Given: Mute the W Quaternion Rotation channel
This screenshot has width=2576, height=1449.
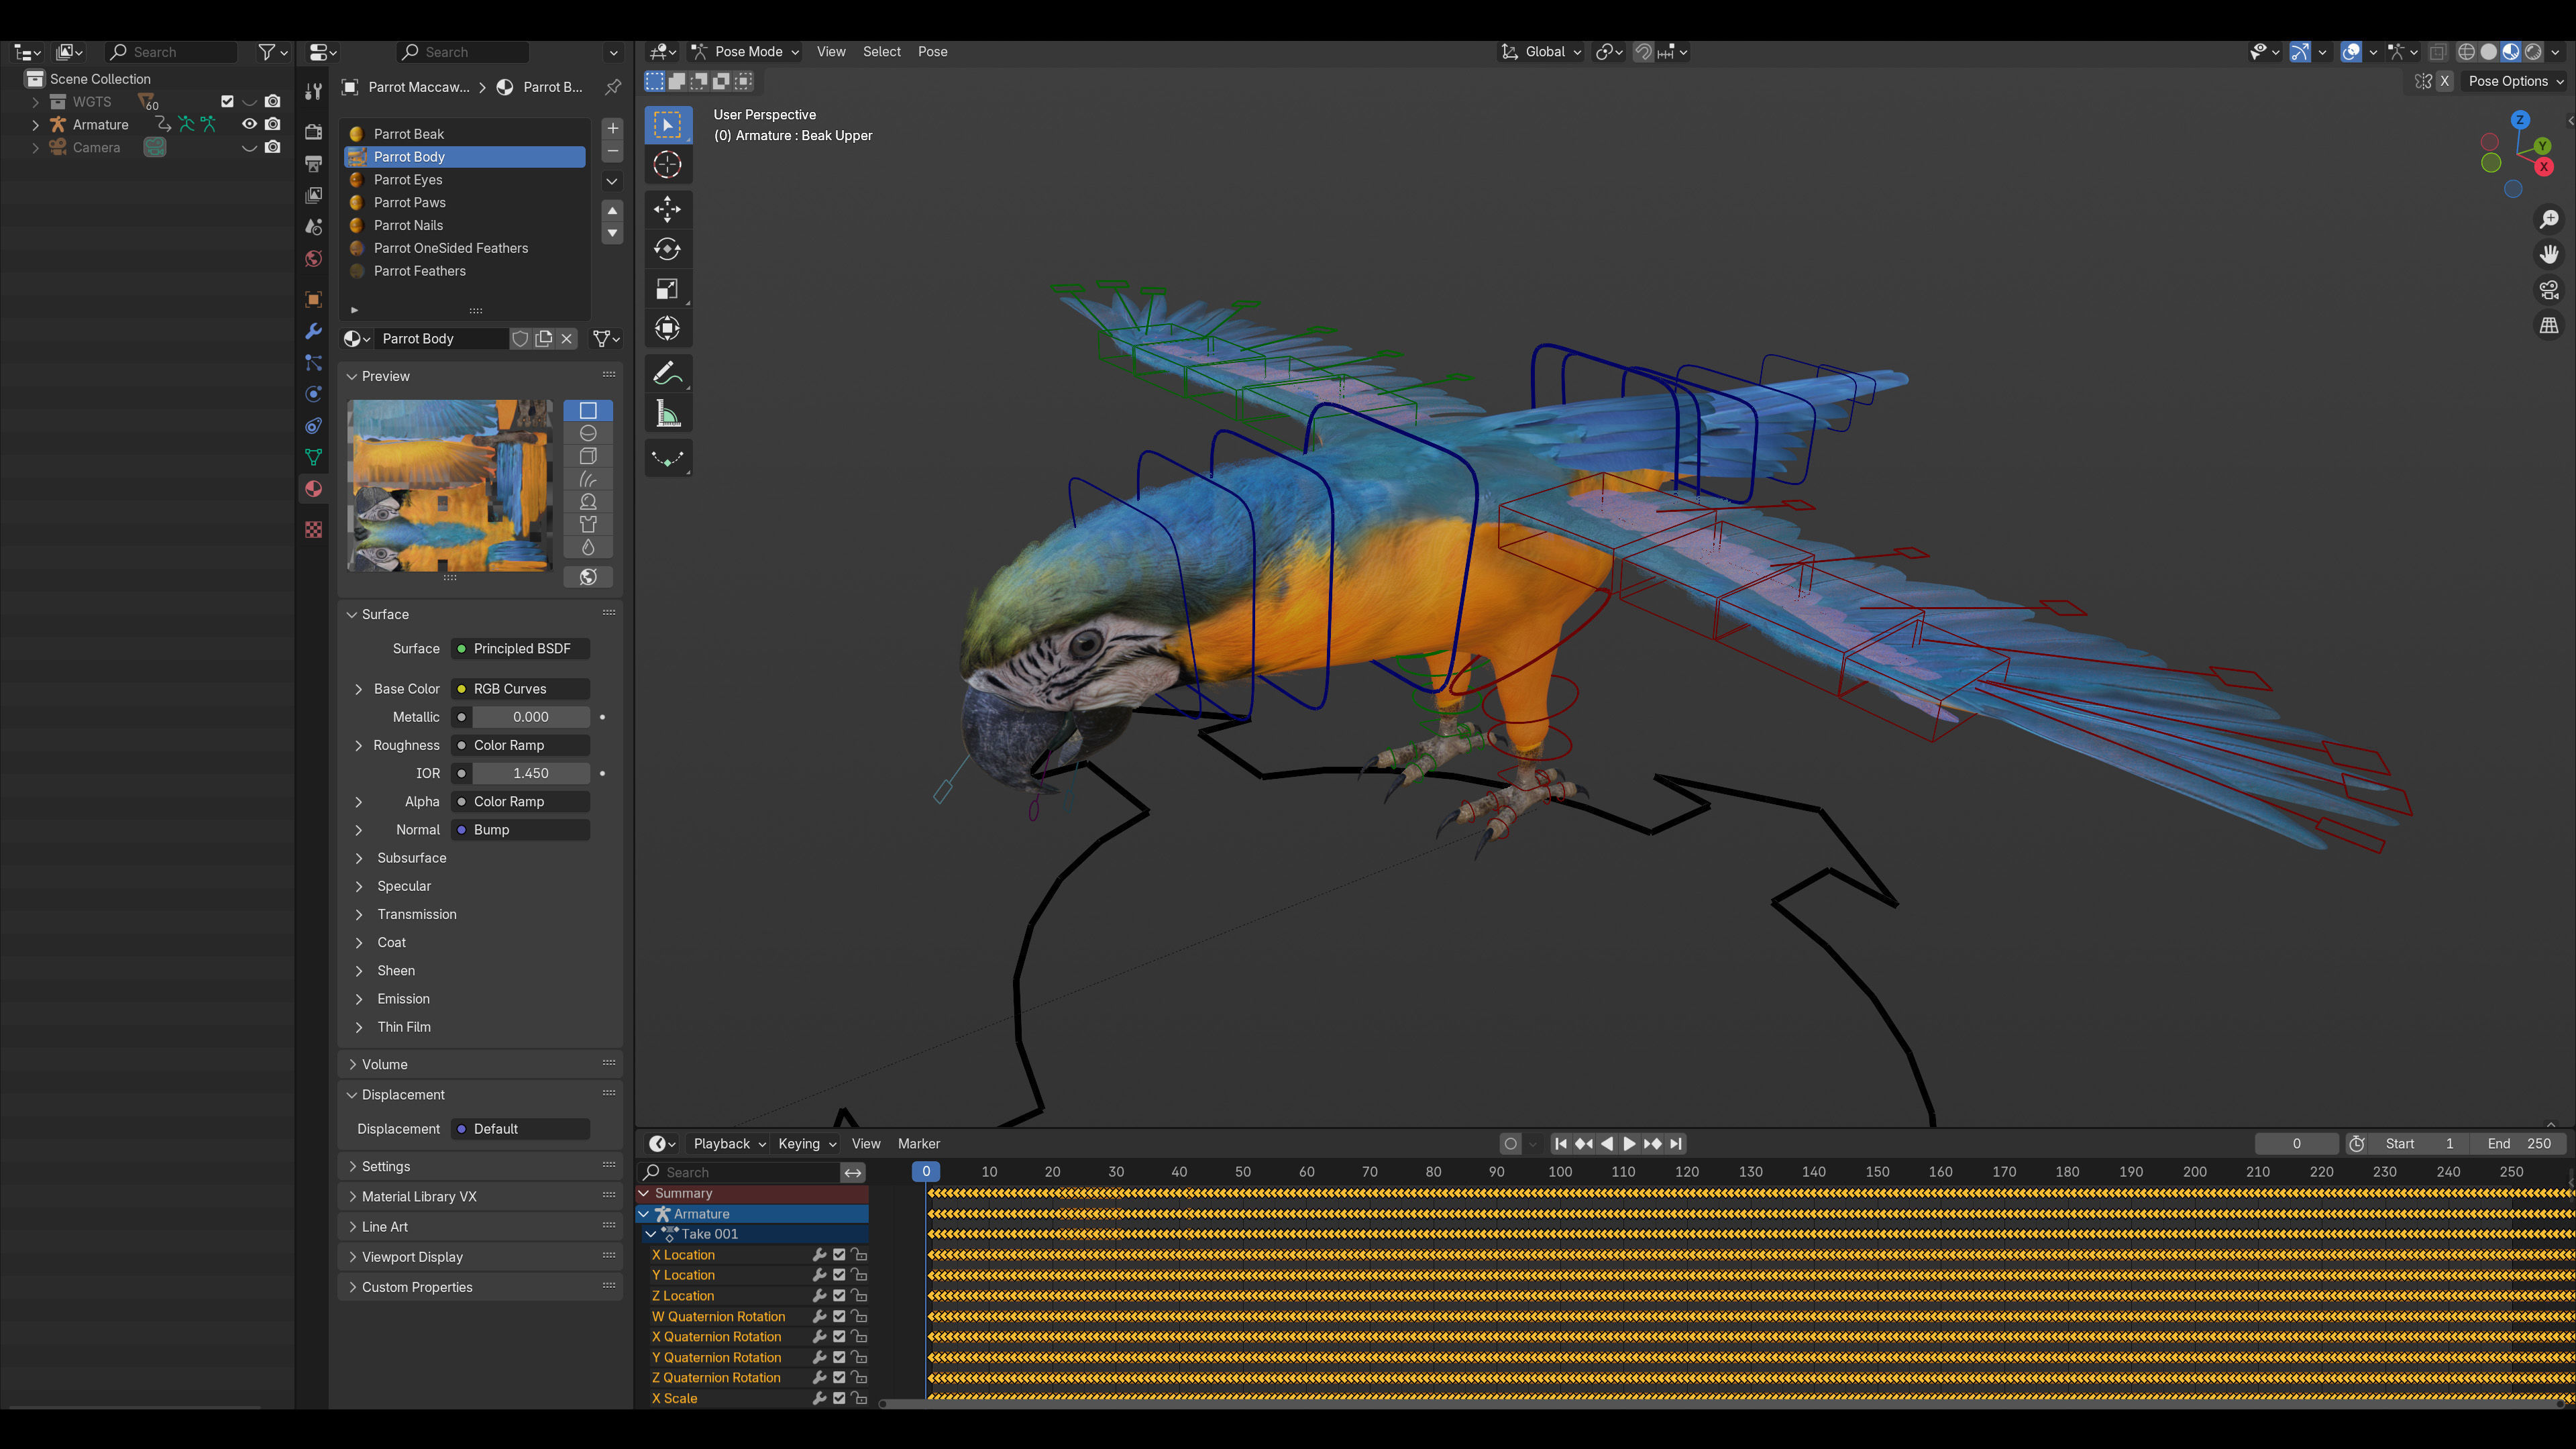Looking at the screenshot, I should [x=839, y=1317].
